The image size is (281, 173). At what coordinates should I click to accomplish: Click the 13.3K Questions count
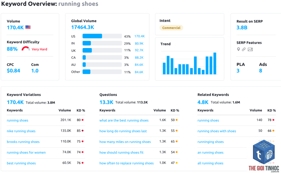pos(106,102)
